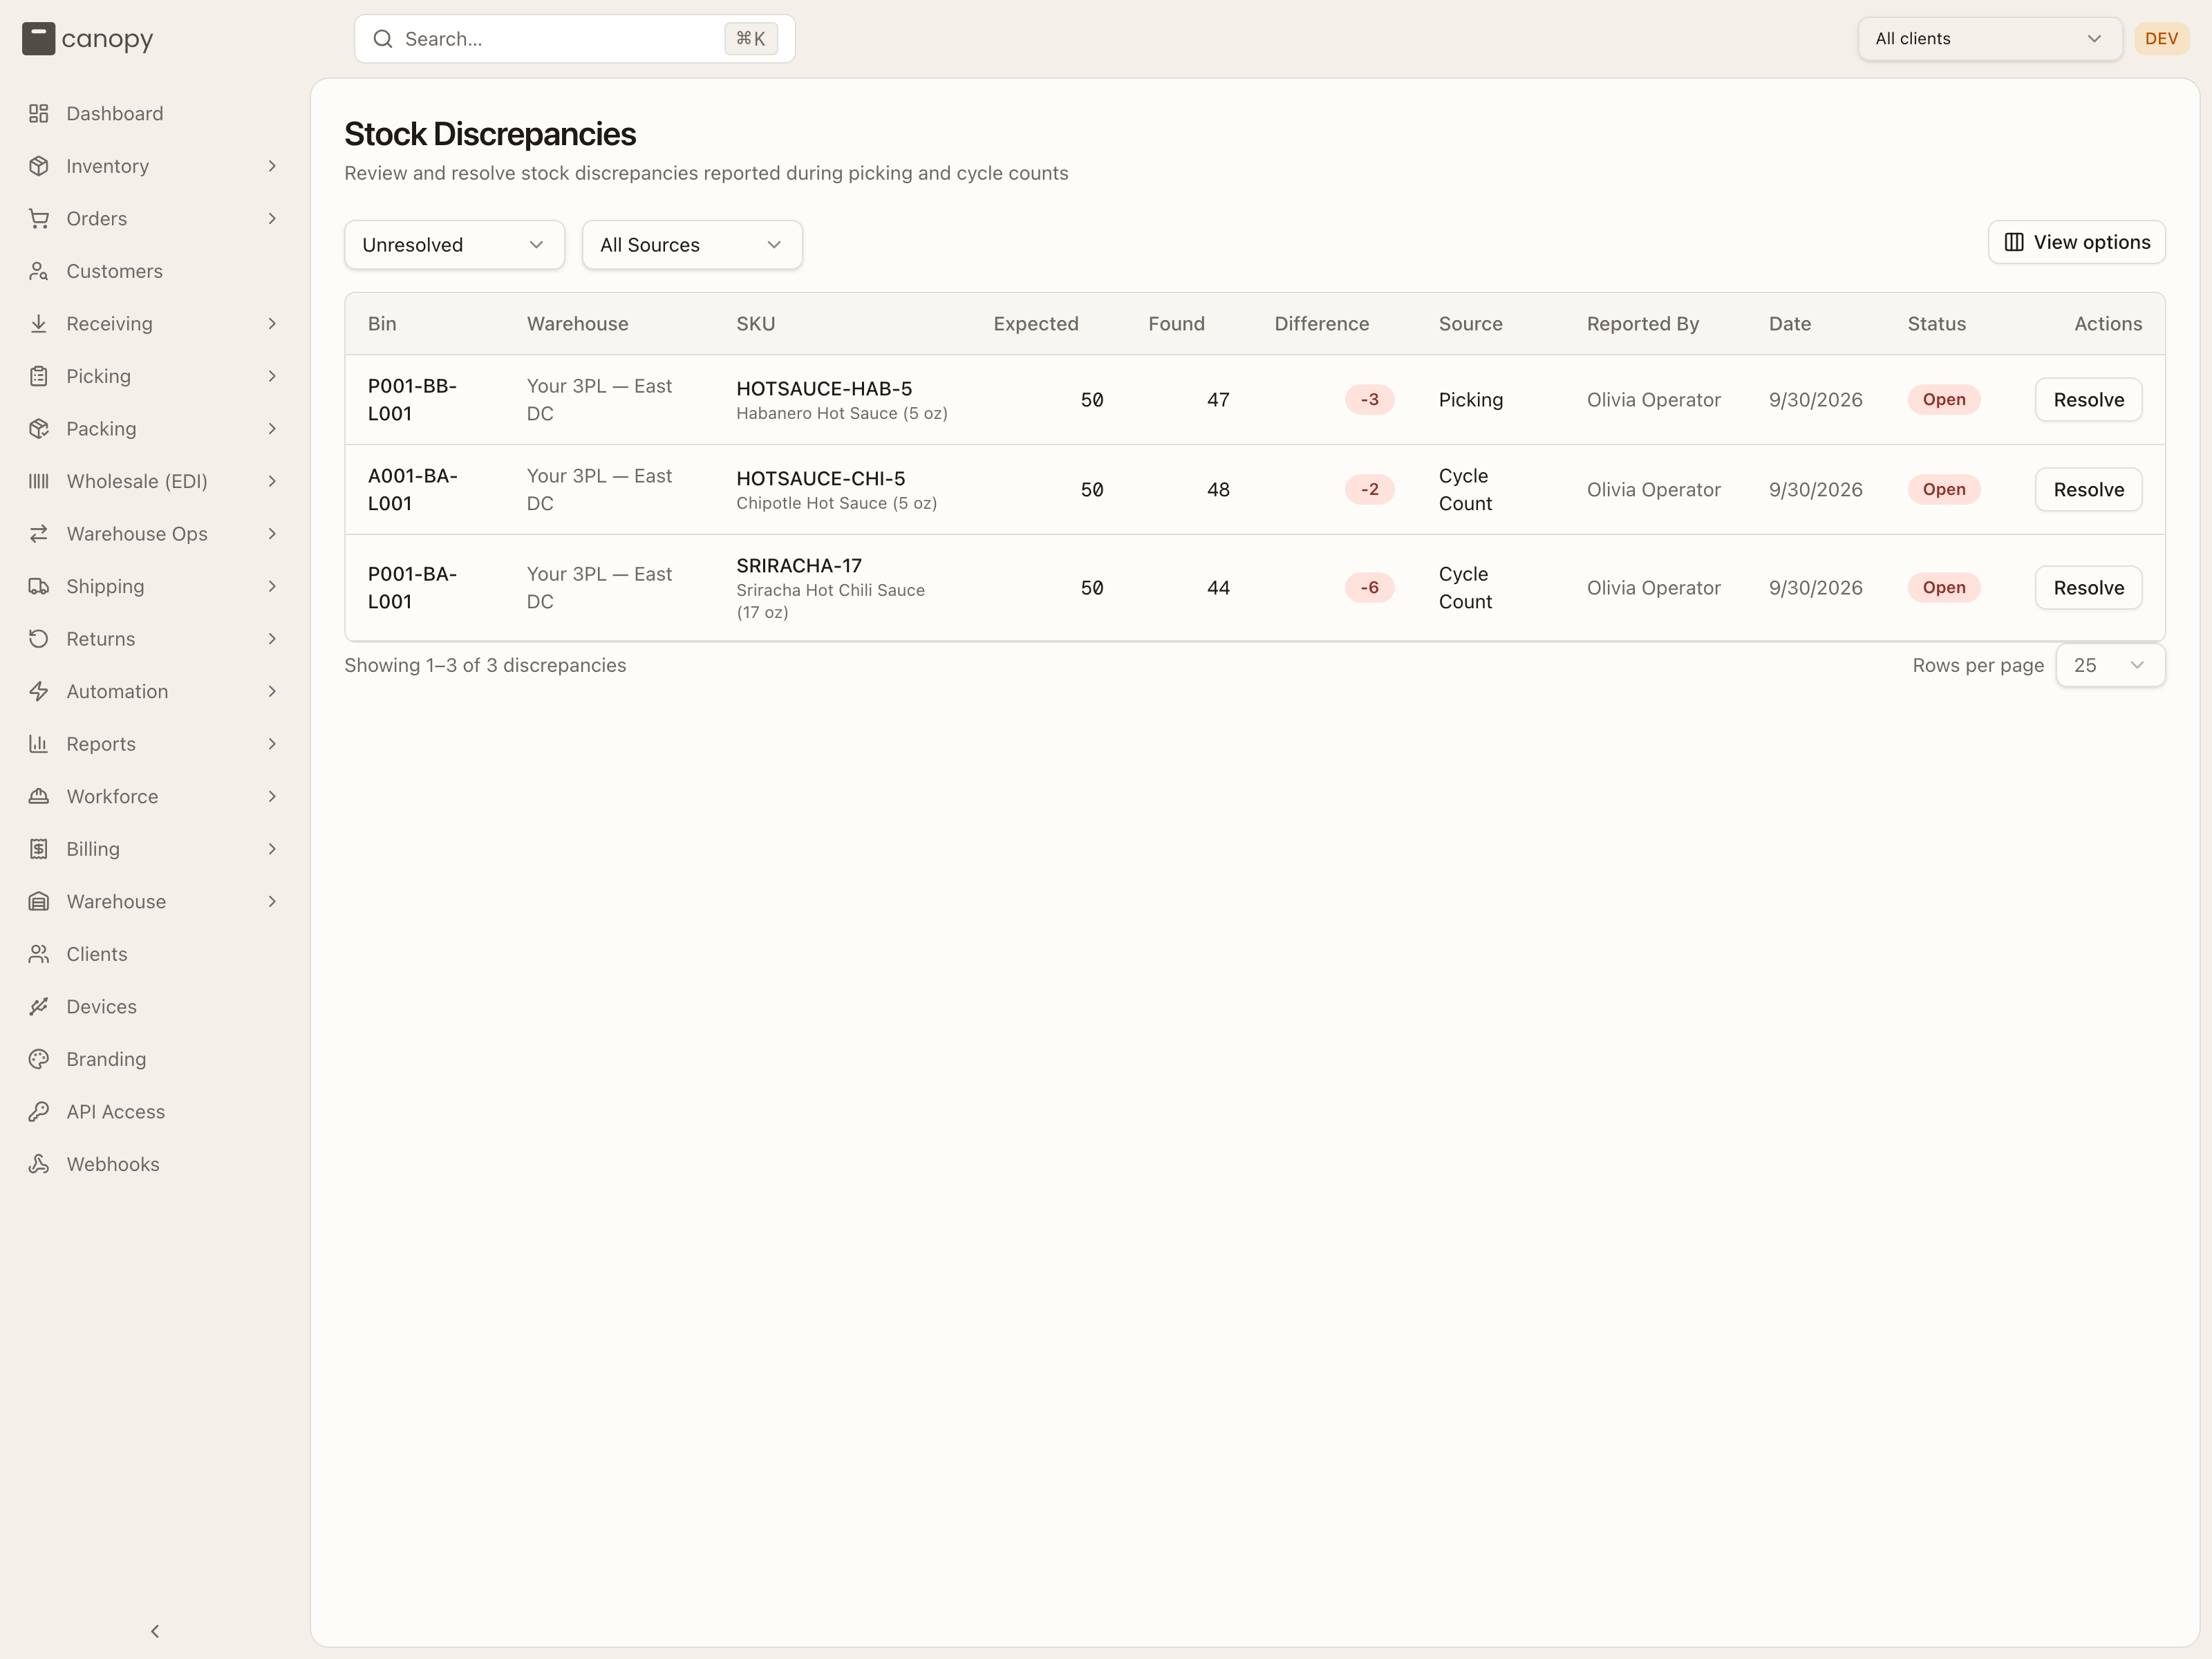Click the Branding palette icon
The height and width of the screenshot is (1659, 2212).
39,1059
